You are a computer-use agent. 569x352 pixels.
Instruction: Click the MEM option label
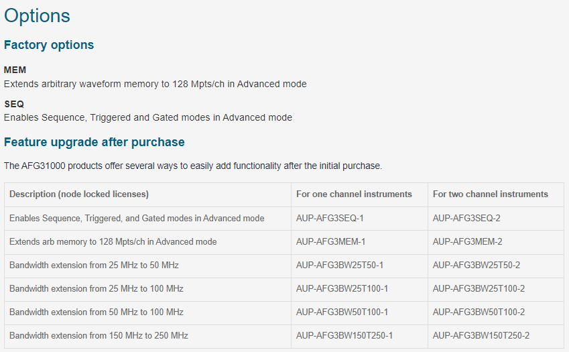(15, 70)
